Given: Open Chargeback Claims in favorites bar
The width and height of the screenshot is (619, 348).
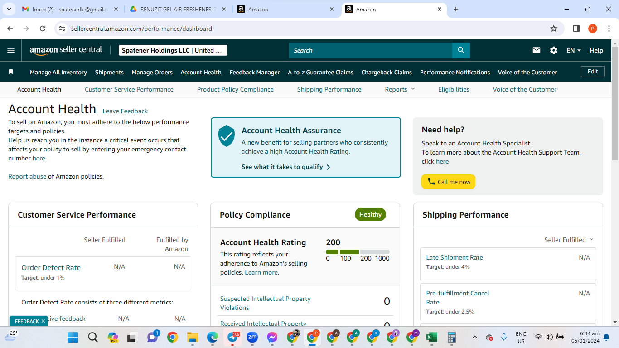Looking at the screenshot, I should coord(387,72).
